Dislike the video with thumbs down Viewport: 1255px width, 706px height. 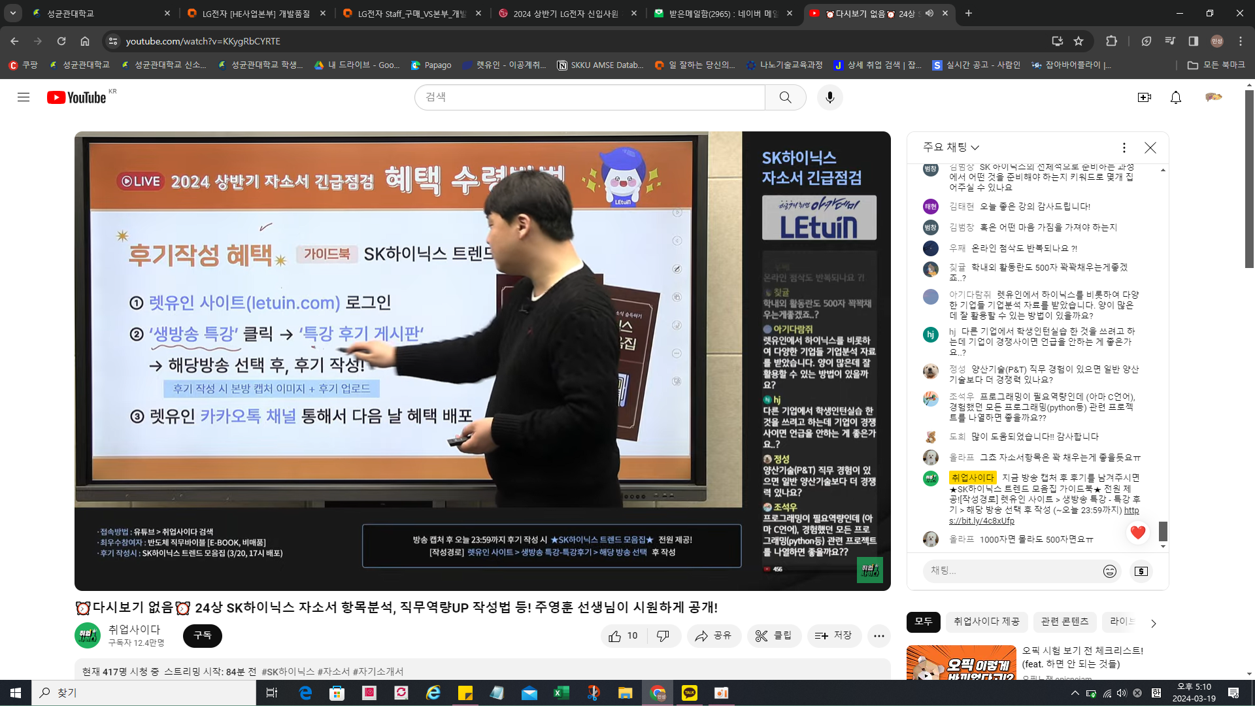coord(663,636)
